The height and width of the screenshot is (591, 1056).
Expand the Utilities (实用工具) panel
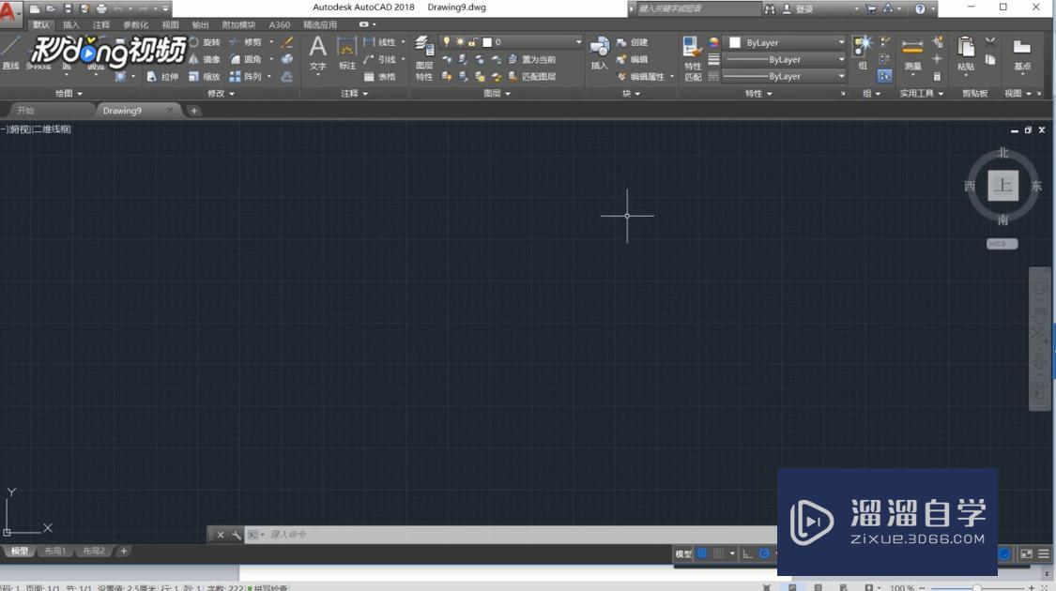coord(922,94)
